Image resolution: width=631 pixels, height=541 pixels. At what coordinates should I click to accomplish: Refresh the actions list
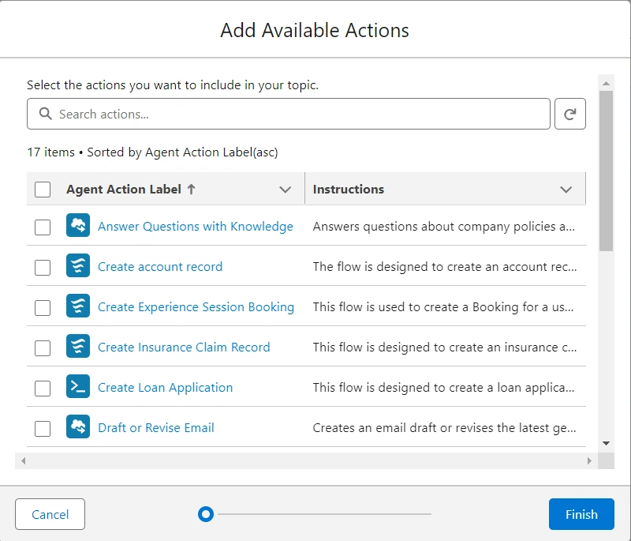[569, 114]
